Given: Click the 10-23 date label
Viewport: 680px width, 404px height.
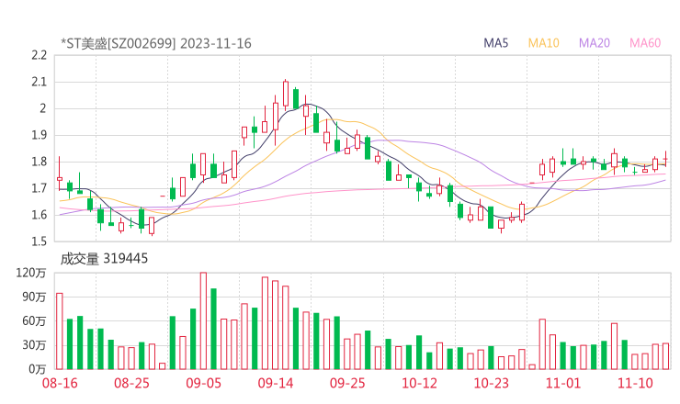Looking at the screenshot, I should click(491, 383).
